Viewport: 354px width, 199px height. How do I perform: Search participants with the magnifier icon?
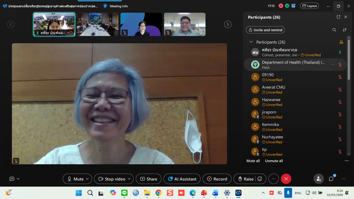point(334,30)
